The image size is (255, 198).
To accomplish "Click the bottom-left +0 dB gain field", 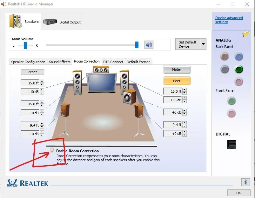I will (30, 134).
